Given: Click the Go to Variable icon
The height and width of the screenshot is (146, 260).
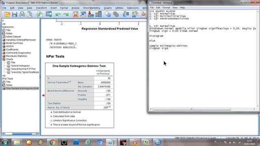Looking at the screenshot, I should (x=91, y=15).
